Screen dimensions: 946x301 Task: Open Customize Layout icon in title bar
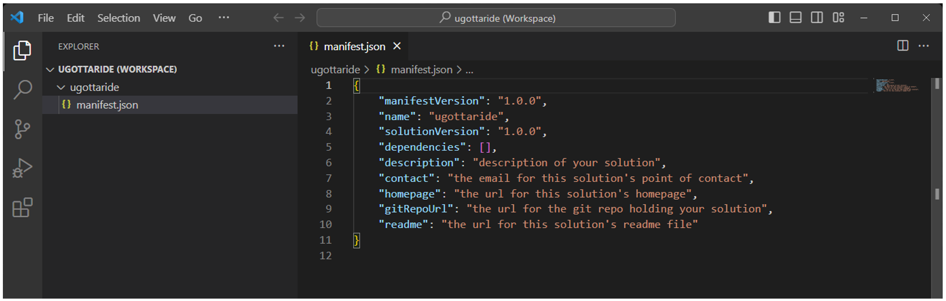tap(838, 18)
